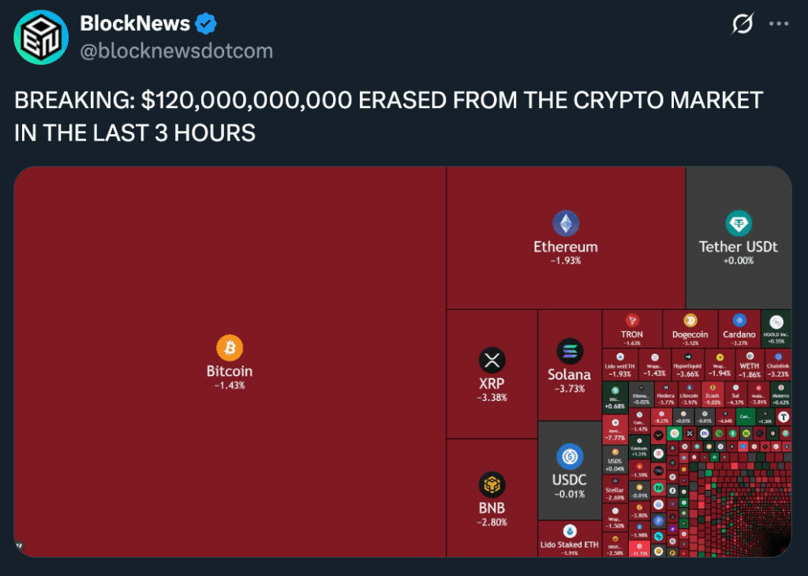Screen dimensions: 808x576
Task: Click the blue verified badge
Action: point(207,24)
